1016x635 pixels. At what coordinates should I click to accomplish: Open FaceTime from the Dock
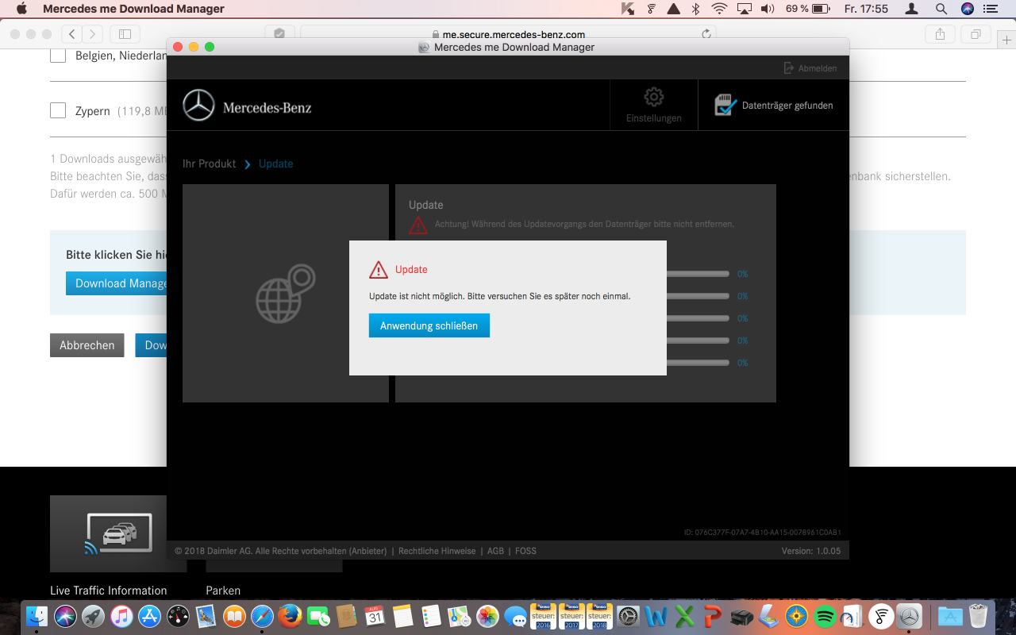(318, 616)
